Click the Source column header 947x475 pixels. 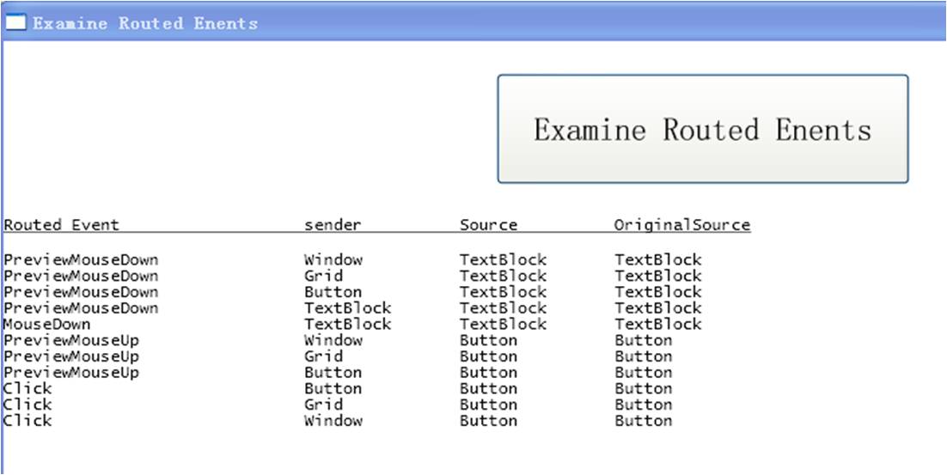pyautogui.click(x=488, y=225)
